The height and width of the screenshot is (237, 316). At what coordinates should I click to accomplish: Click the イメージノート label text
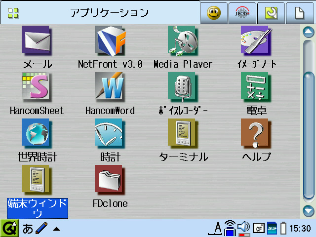point(256,64)
